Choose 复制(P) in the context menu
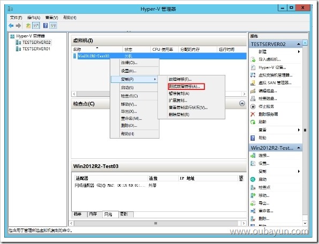This screenshot has height=244, width=319. (134, 79)
